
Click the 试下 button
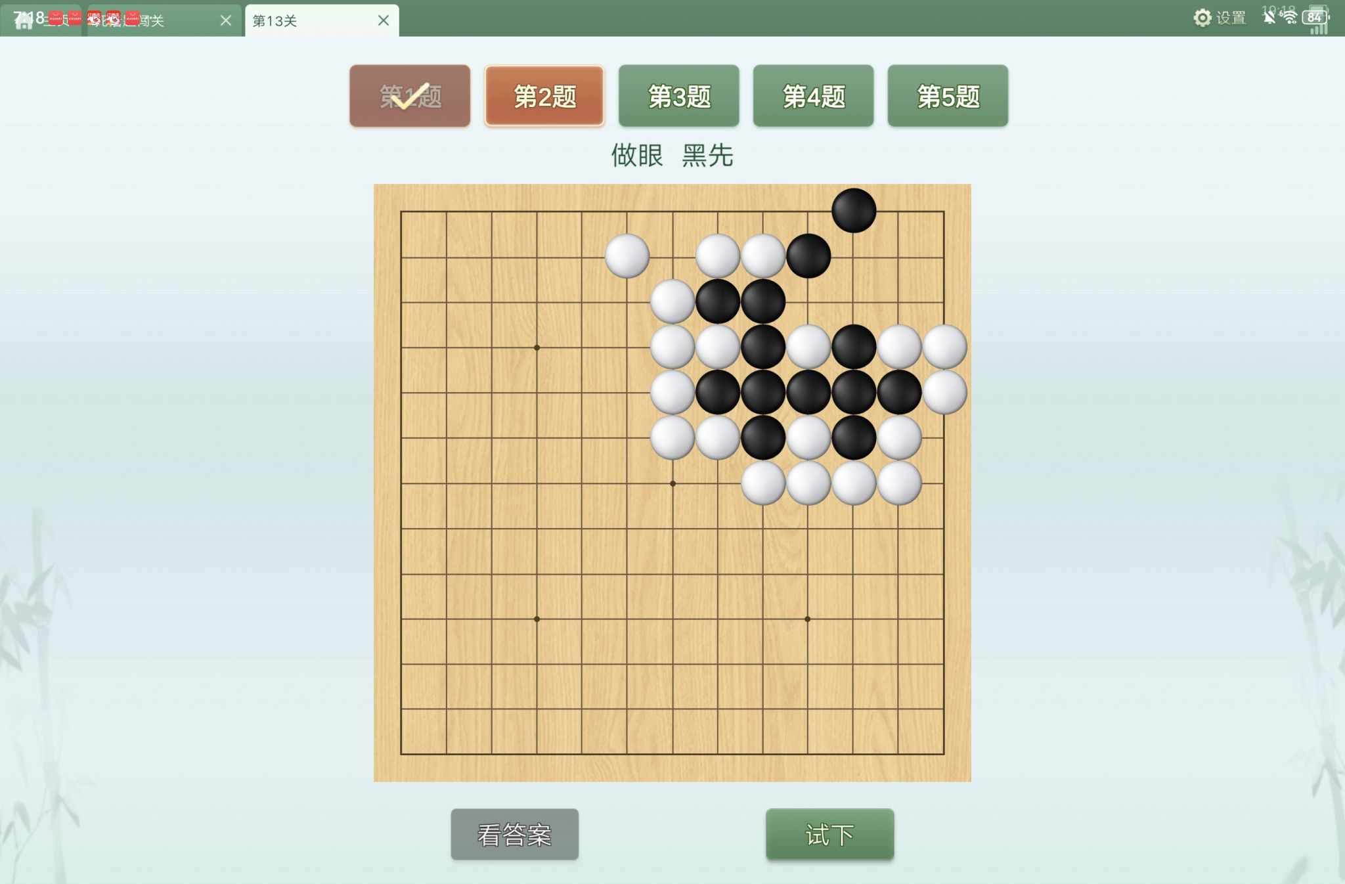tap(830, 835)
